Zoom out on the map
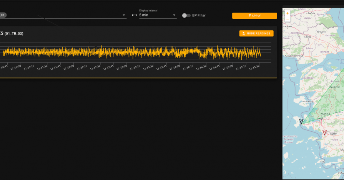This screenshot has height=180, width=344. pyautogui.click(x=287, y=19)
